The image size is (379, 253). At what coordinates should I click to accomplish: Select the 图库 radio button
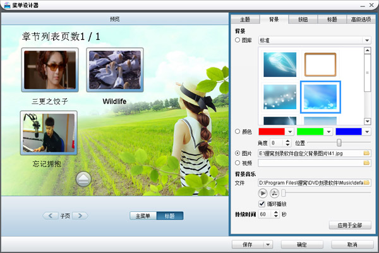coord(238,40)
